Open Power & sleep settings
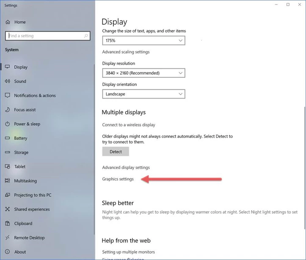 27,124
